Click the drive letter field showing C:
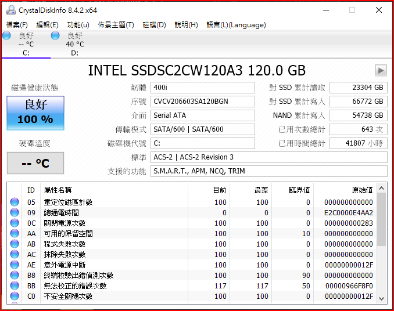Screen dimensions: 394x311 click(x=203, y=143)
